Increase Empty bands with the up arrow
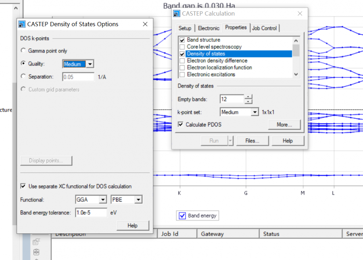363x260 pixels. point(248,96)
